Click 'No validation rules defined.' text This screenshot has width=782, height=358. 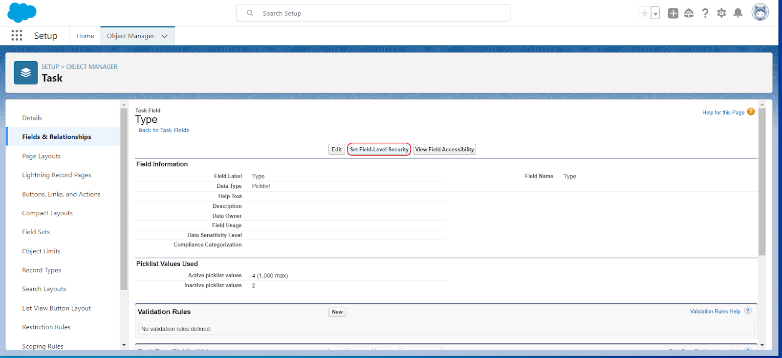(176, 329)
